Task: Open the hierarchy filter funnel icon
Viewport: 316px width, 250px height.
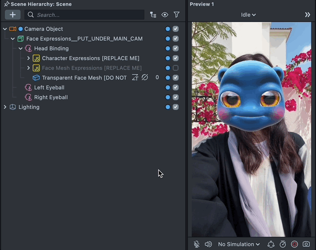Action: (x=177, y=15)
